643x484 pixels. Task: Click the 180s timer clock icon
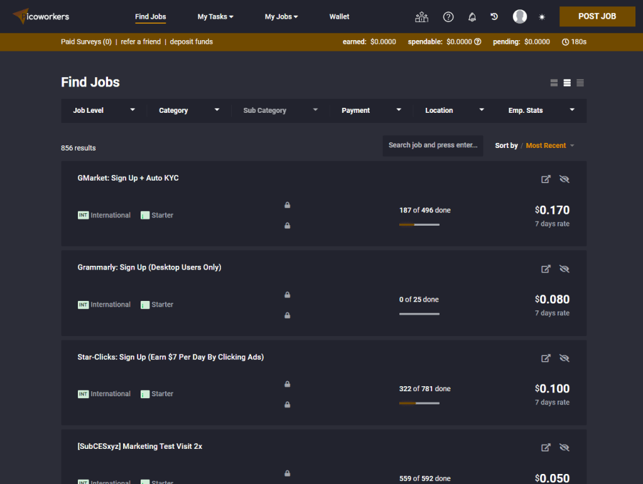tap(565, 42)
